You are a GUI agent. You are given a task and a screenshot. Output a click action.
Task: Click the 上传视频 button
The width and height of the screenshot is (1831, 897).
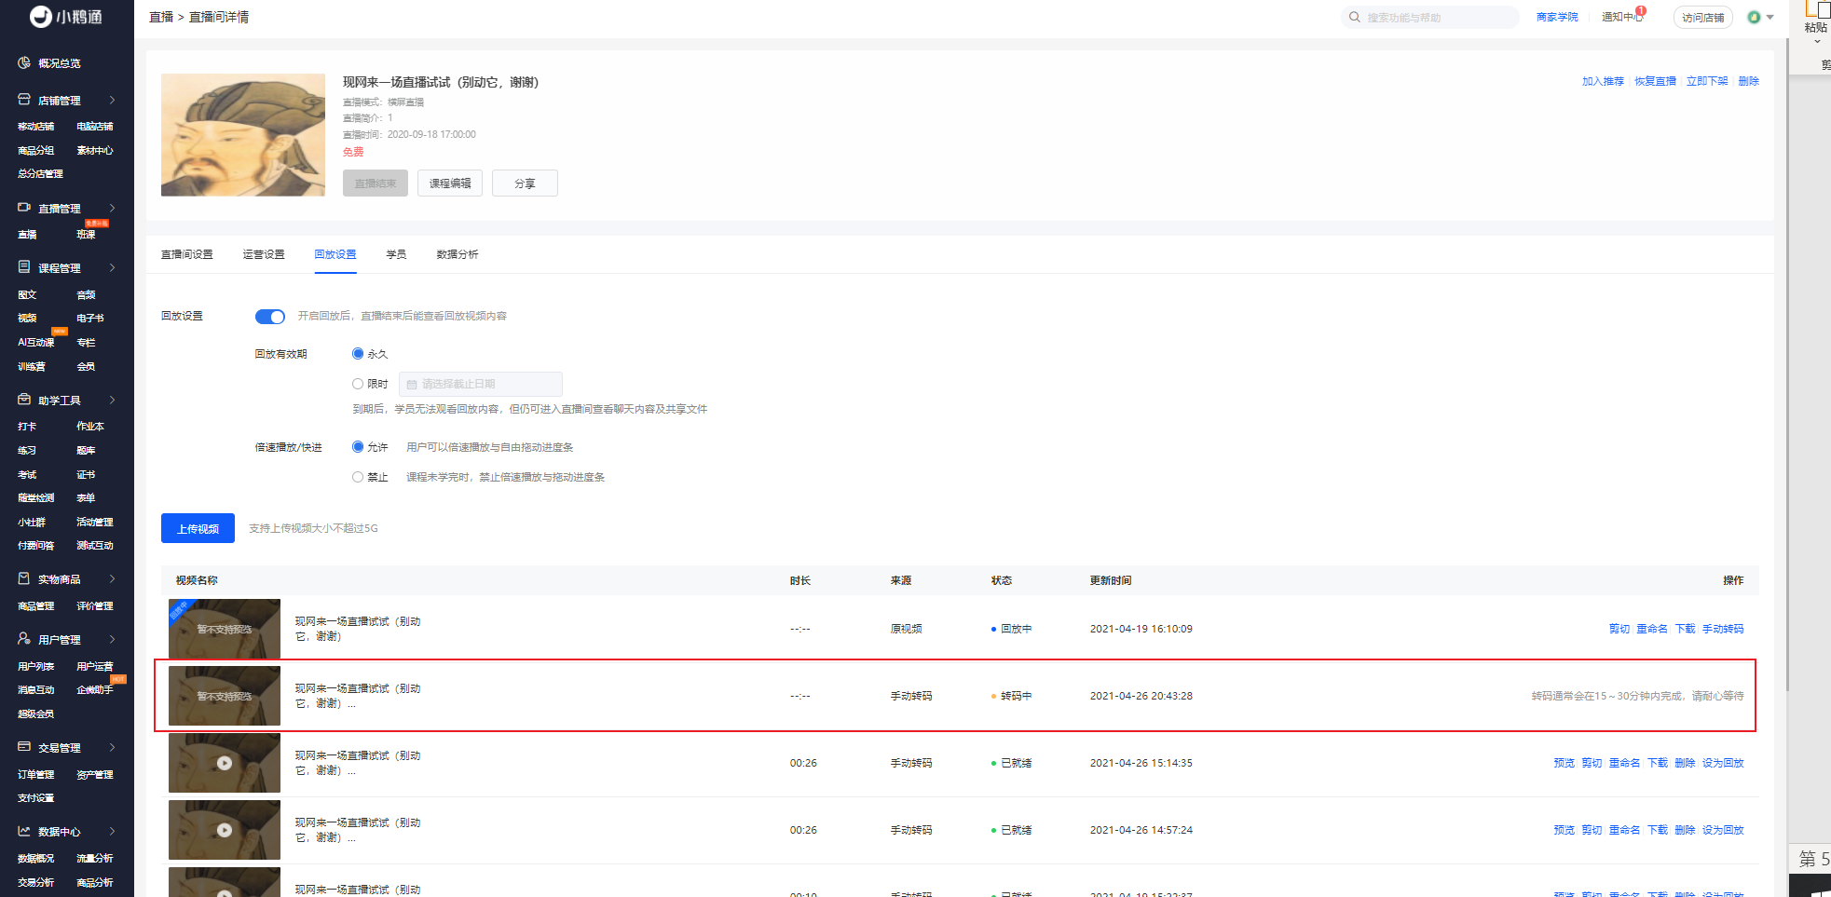[198, 528]
